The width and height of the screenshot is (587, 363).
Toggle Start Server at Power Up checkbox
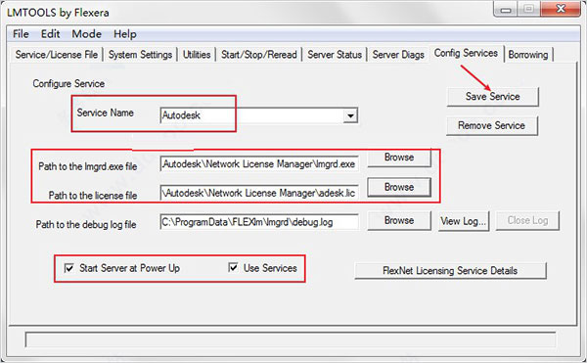(68, 268)
